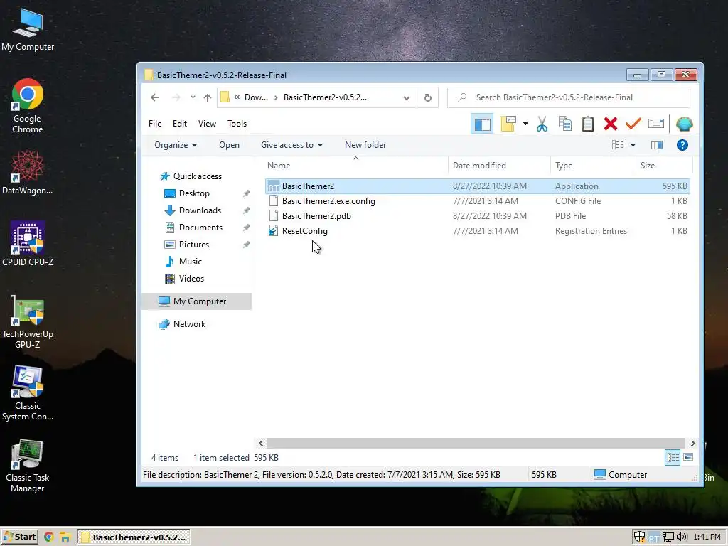Select the BasicThemer2 application file
Image resolution: width=728 pixels, height=546 pixels.
point(477,186)
